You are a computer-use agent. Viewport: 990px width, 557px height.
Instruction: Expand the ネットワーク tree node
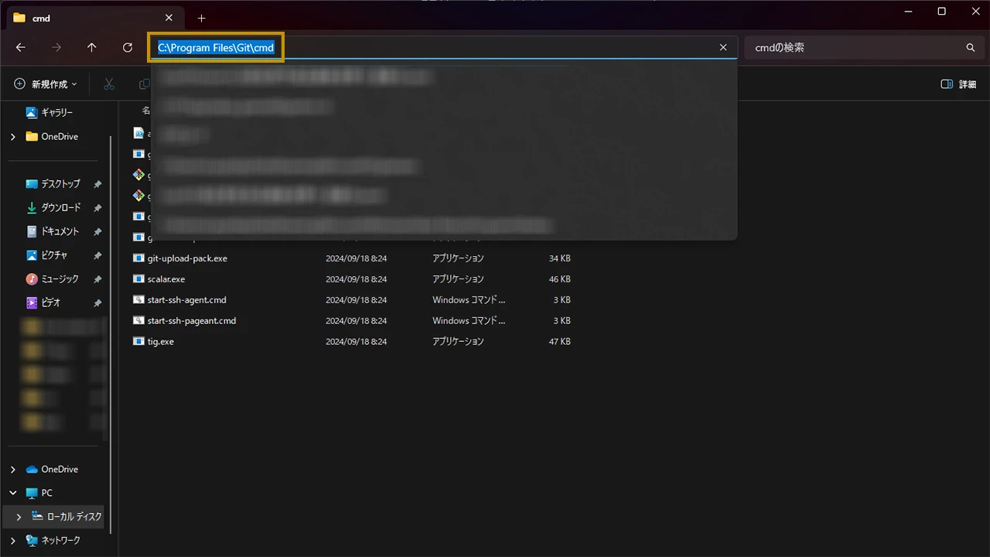[x=12, y=540]
